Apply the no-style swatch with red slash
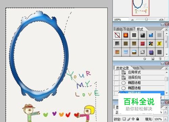The height and width of the screenshot is (122, 169). click(x=117, y=35)
